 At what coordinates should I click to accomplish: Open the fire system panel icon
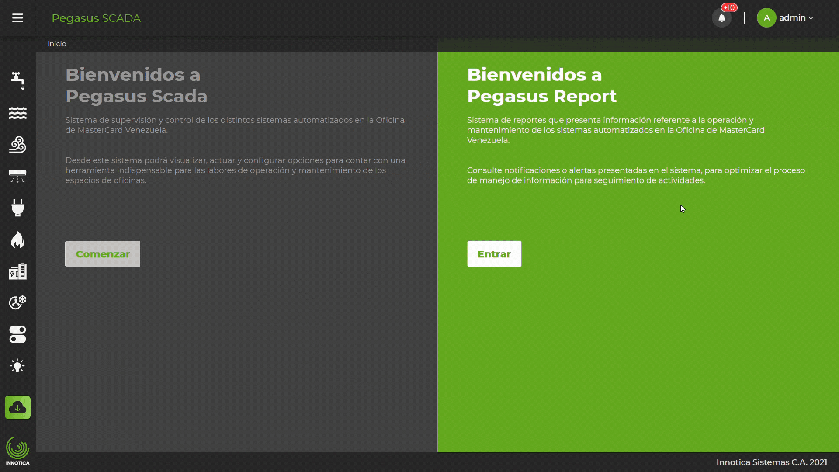[x=17, y=239]
